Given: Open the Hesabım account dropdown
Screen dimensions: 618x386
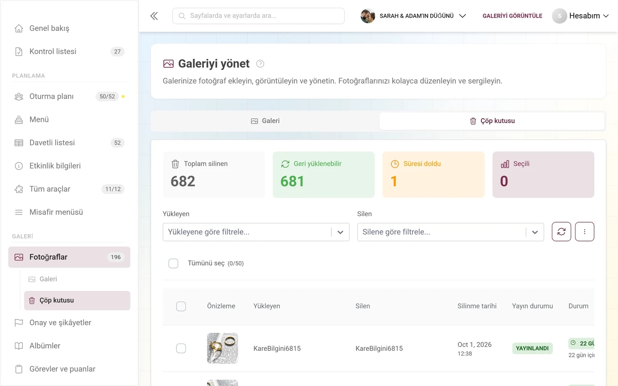Looking at the screenshot, I should tap(581, 16).
